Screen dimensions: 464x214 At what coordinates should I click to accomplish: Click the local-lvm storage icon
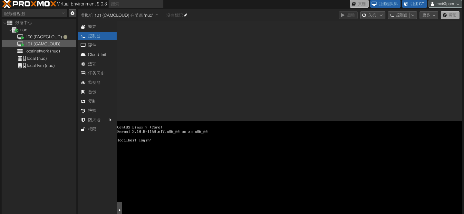tap(22, 66)
